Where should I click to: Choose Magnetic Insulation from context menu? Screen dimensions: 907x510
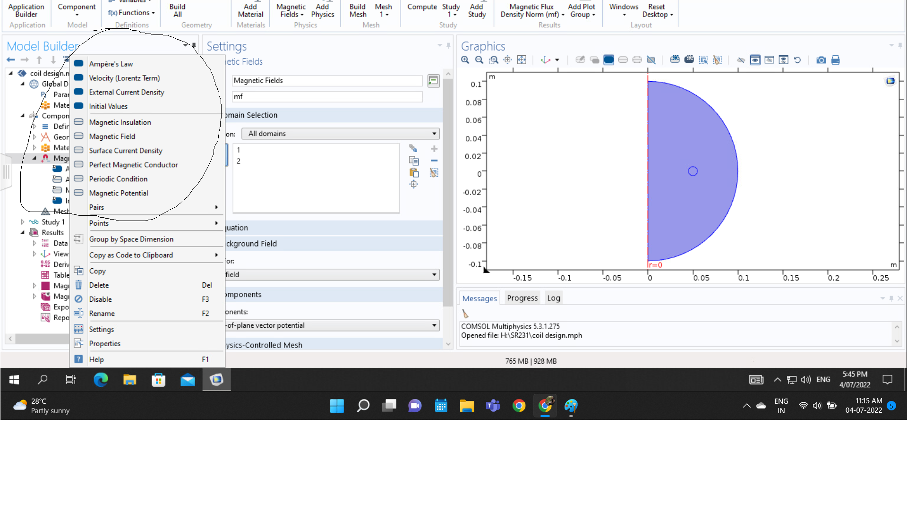click(x=120, y=122)
